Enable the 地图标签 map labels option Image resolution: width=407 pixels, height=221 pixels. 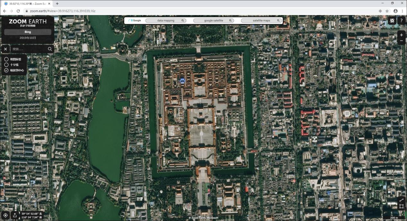[x=7, y=59]
